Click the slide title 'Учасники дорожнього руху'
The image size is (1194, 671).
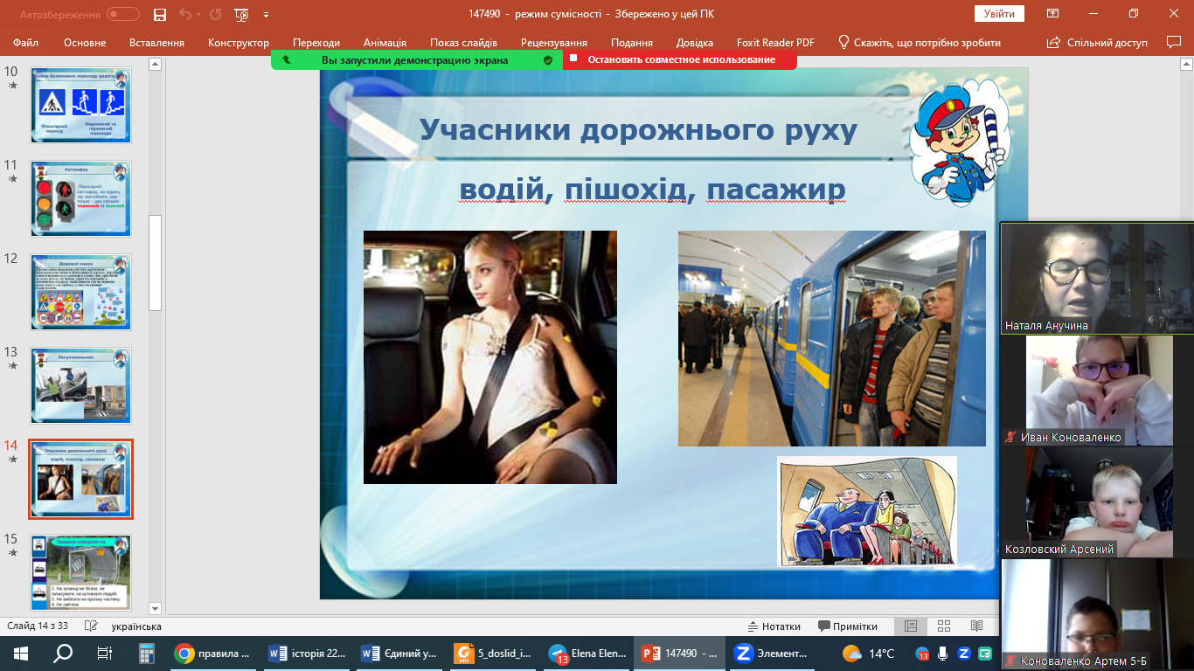(638, 130)
